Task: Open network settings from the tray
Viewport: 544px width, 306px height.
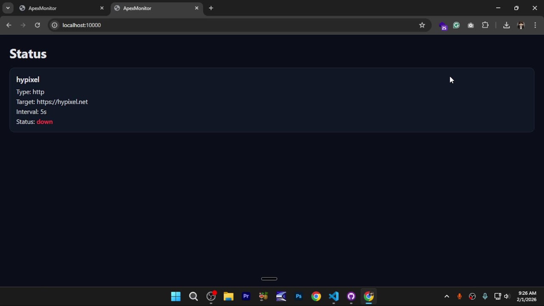Action: (x=498, y=297)
